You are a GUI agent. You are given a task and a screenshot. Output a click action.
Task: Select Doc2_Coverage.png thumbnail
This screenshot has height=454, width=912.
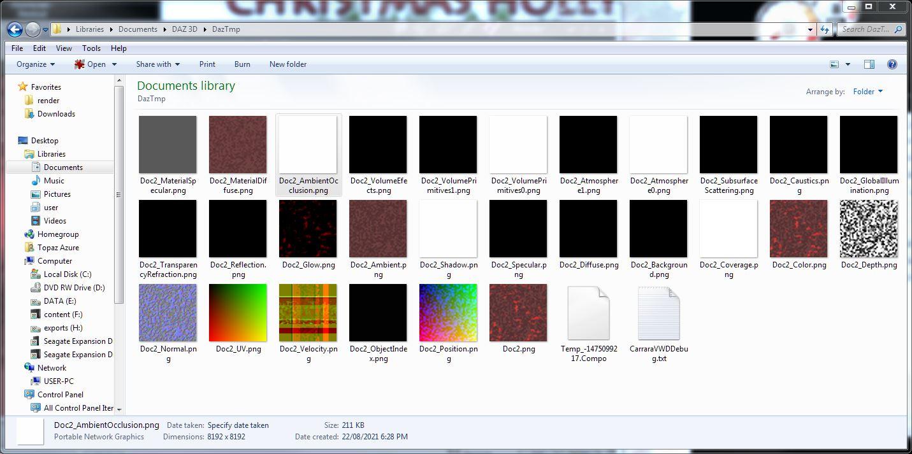728,229
